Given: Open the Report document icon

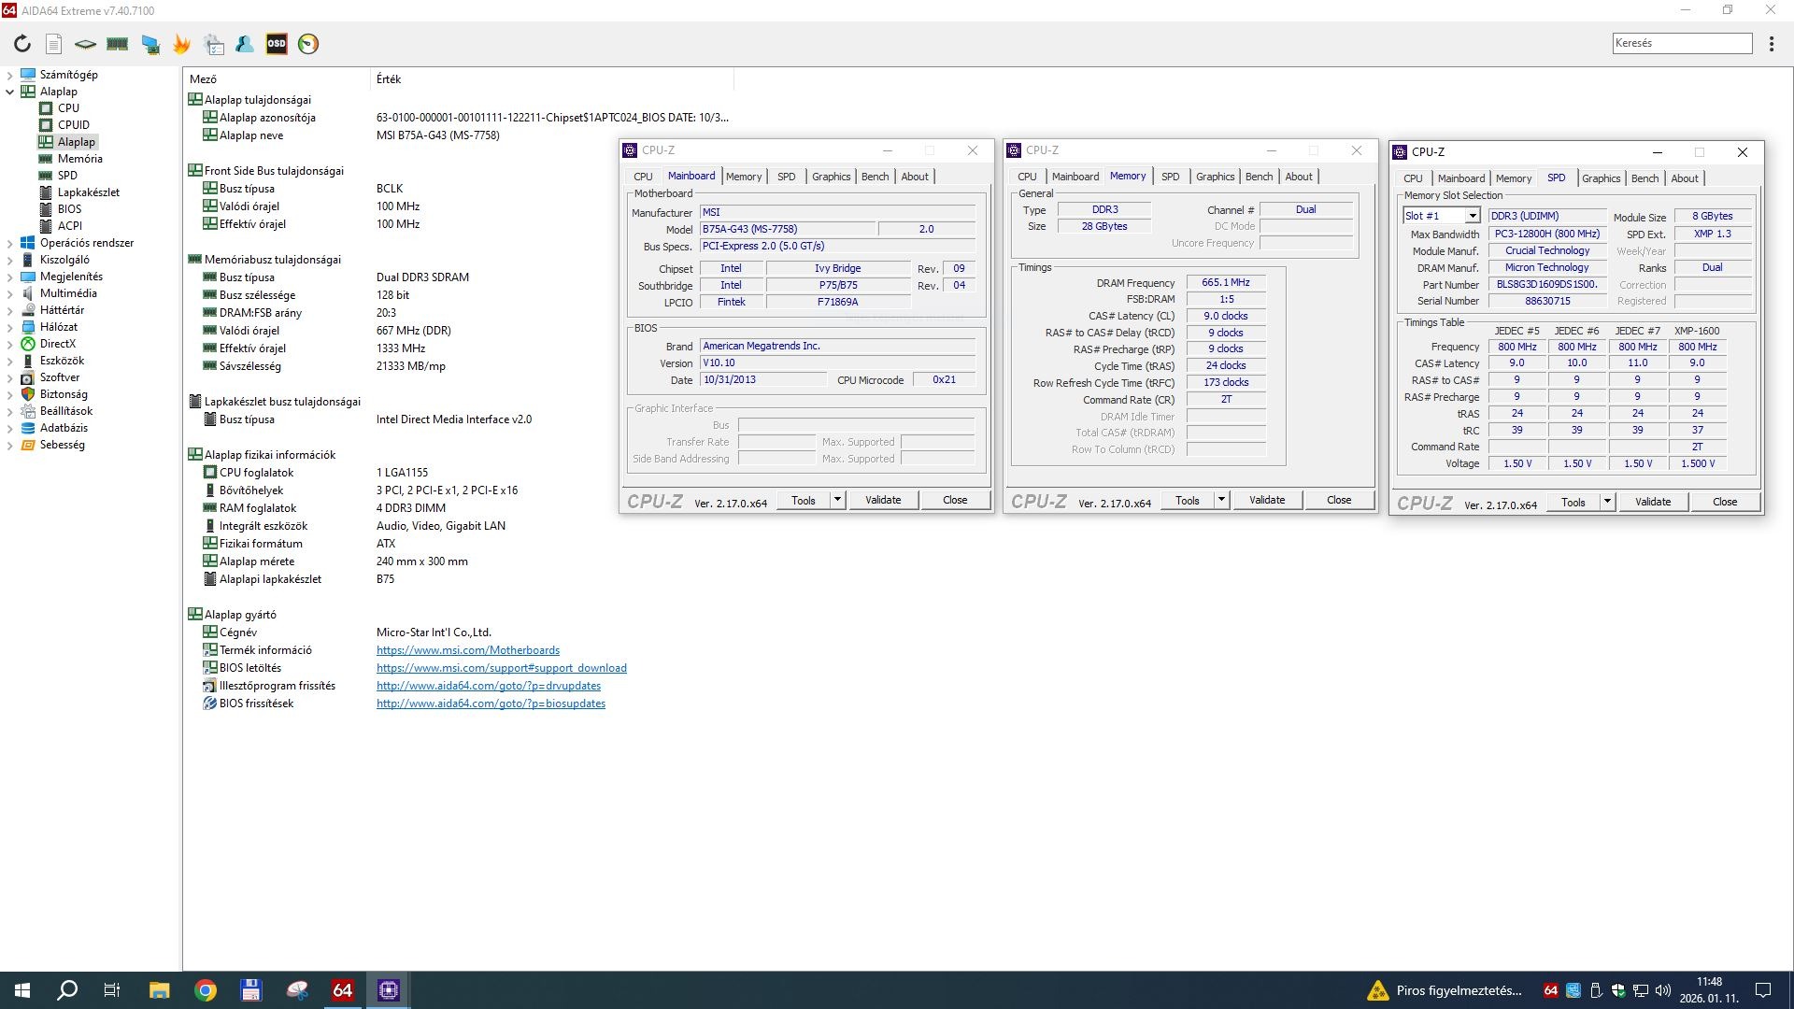Looking at the screenshot, I should click(x=54, y=44).
